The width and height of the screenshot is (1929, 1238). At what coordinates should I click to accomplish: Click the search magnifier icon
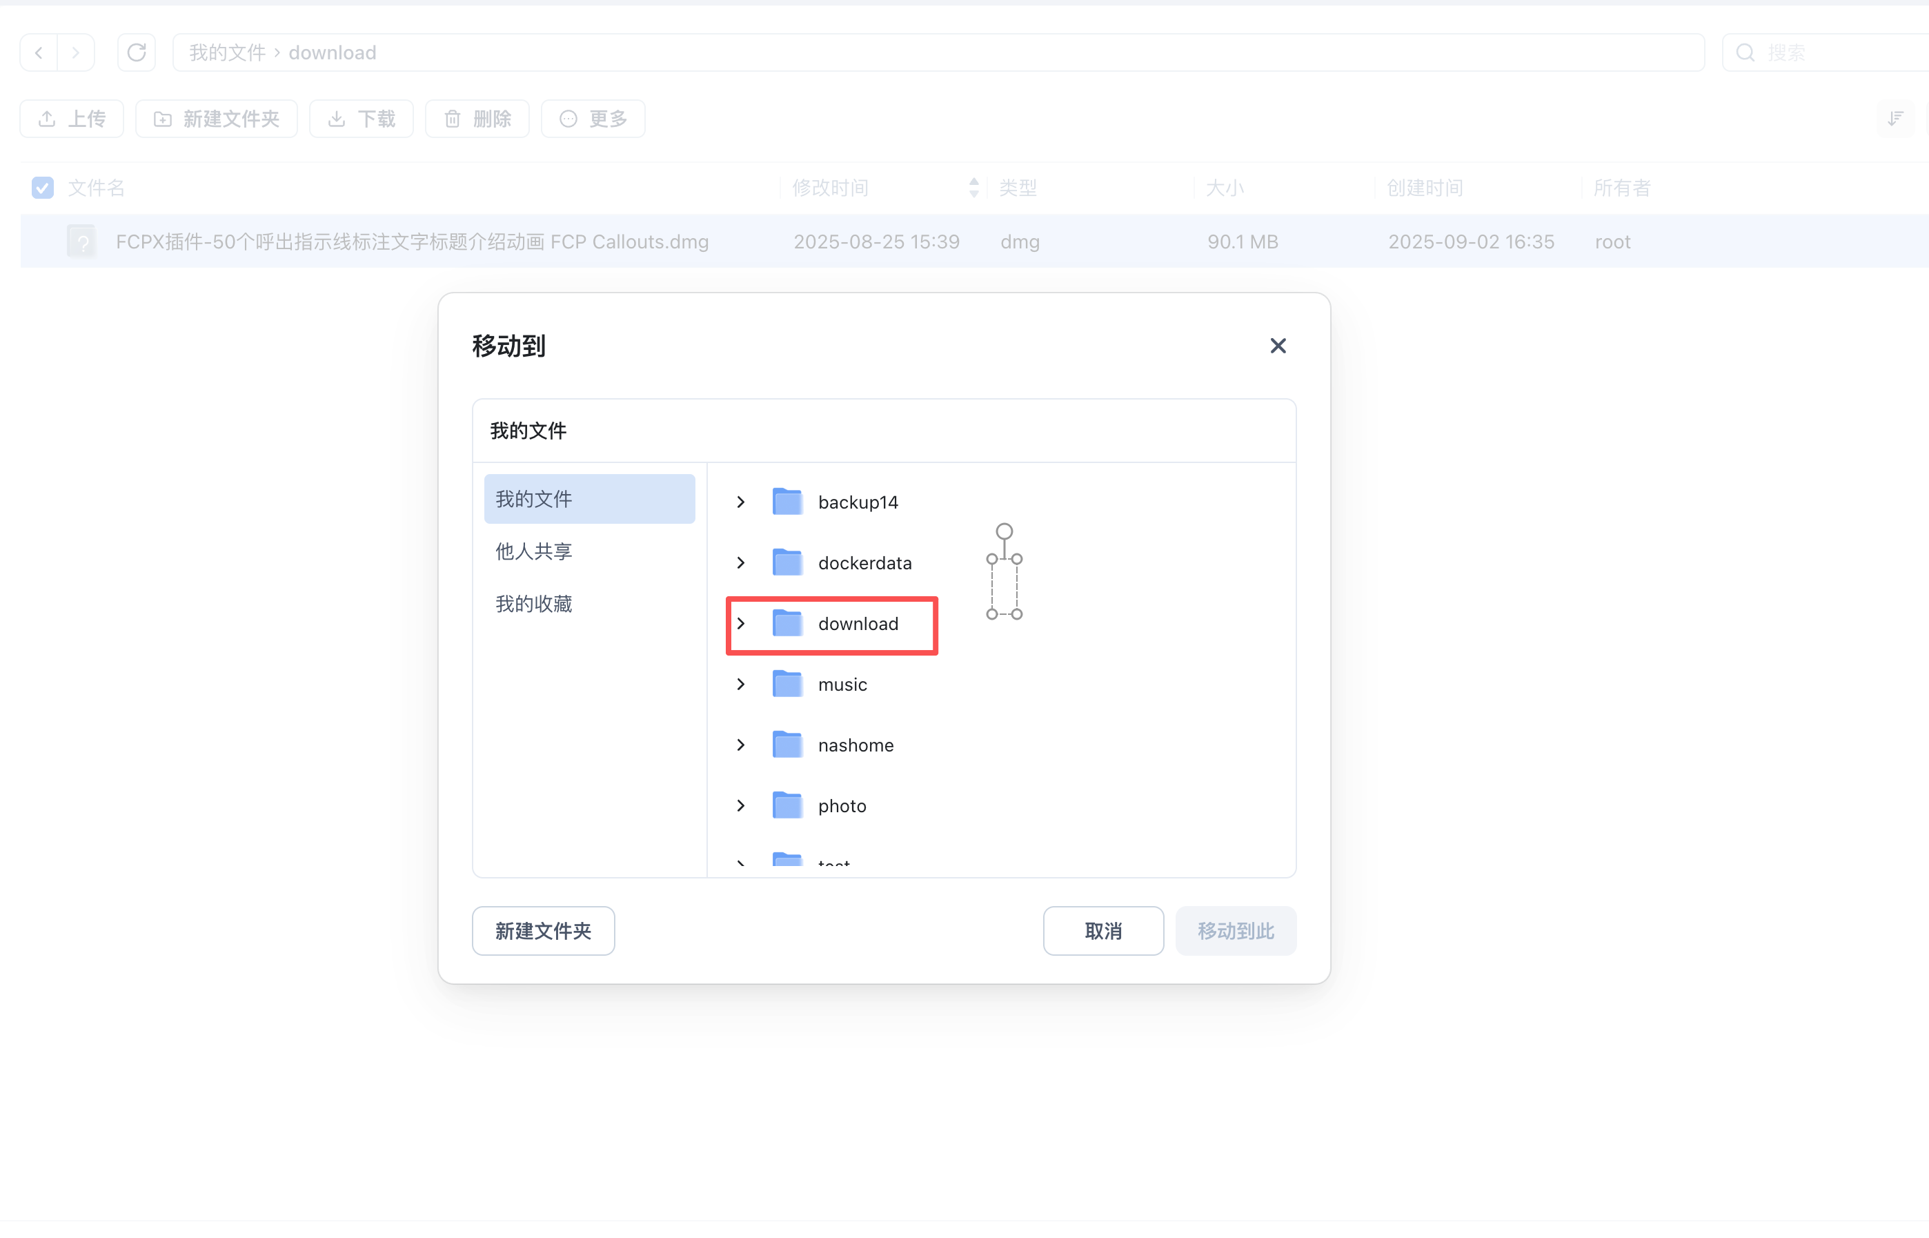tap(1745, 53)
